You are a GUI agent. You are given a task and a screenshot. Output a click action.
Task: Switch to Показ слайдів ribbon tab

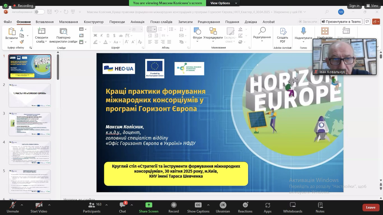[161, 22]
